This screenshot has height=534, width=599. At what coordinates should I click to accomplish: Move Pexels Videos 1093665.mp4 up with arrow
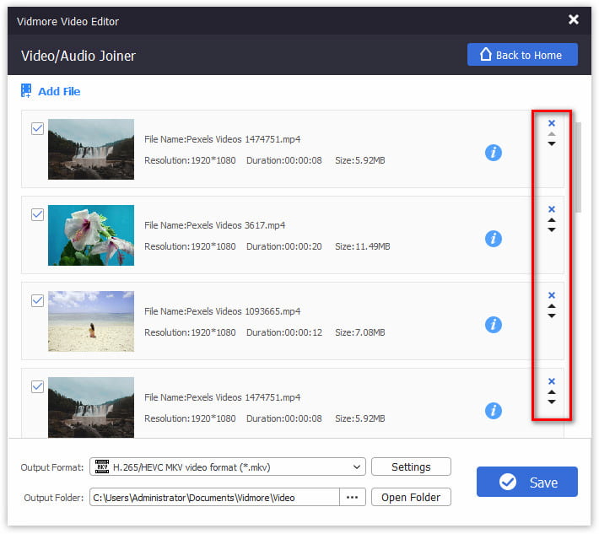[552, 306]
